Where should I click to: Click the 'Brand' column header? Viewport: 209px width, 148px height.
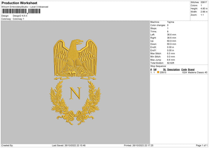(191, 69)
